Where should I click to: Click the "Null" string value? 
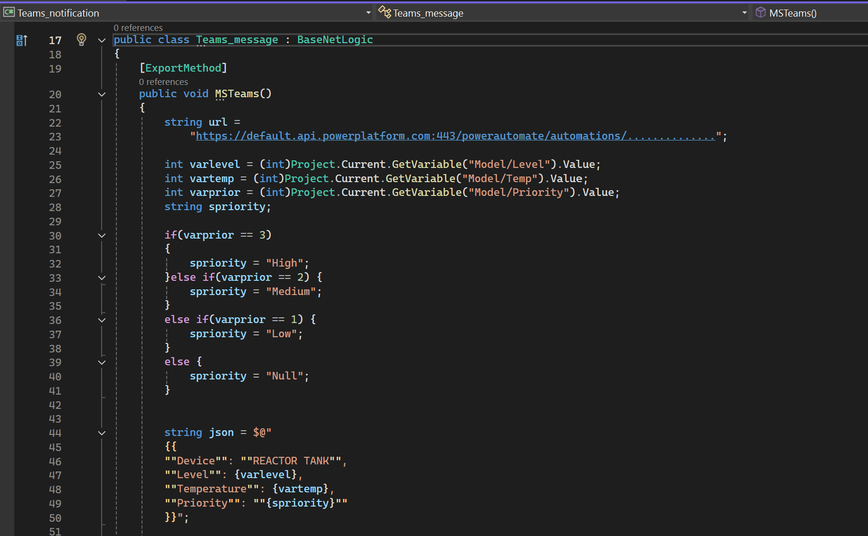[284, 376]
